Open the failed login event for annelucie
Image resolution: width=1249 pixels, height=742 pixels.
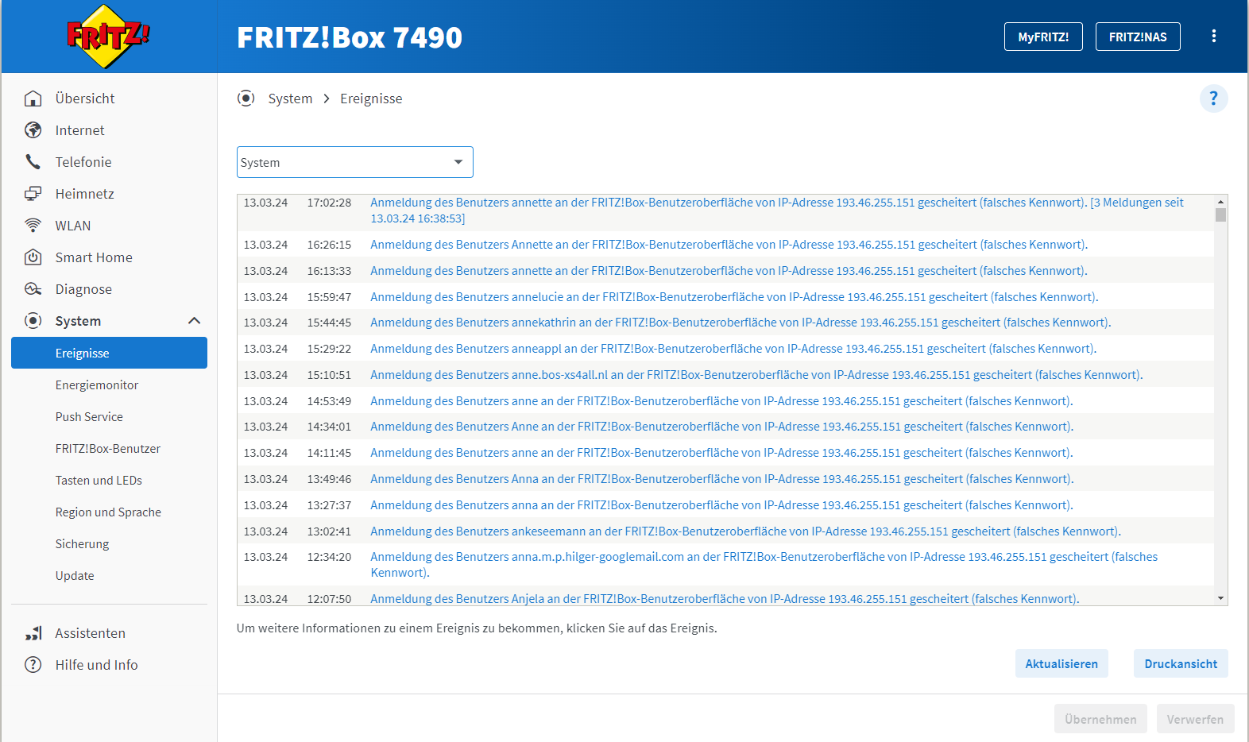733,297
